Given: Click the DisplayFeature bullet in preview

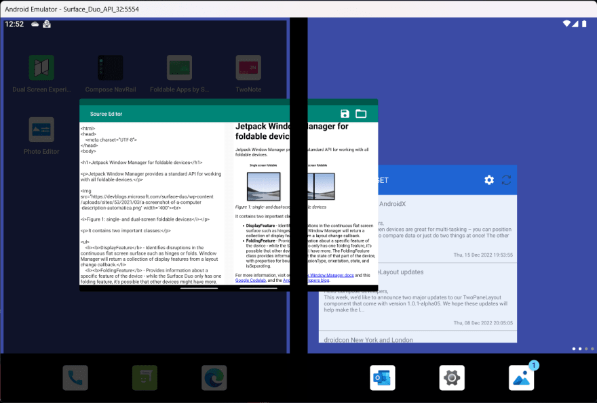Looking at the screenshot, I should (x=309, y=230).
